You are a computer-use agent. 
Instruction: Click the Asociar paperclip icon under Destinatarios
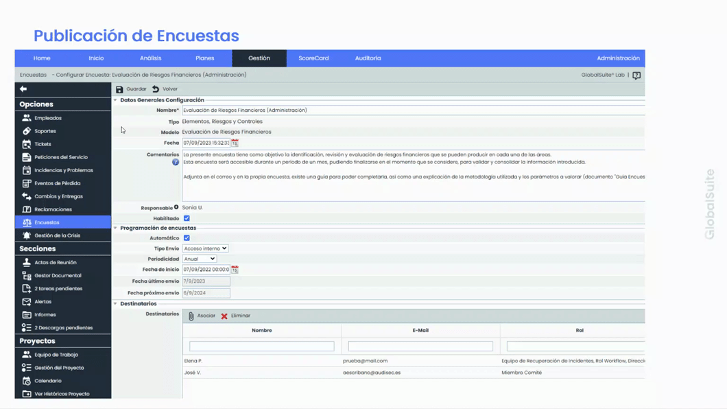192,316
